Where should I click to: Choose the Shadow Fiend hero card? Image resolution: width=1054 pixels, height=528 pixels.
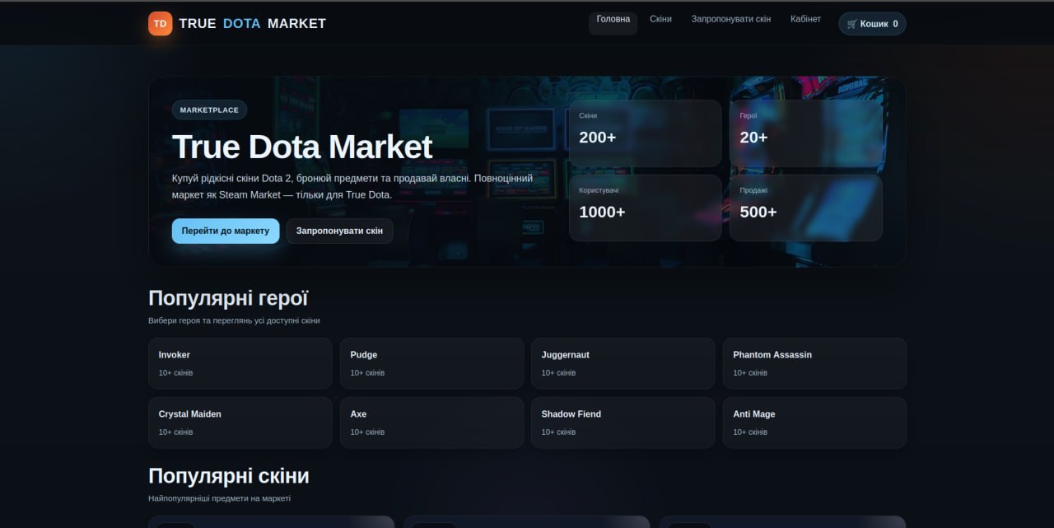623,423
